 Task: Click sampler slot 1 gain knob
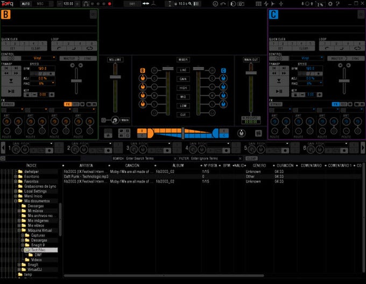[x=16, y=149]
